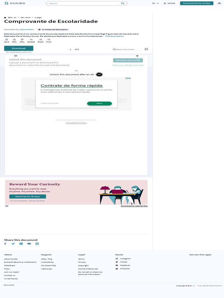Open Press footer link
This screenshot has width=224, height=298.
[x=7, y=269]
